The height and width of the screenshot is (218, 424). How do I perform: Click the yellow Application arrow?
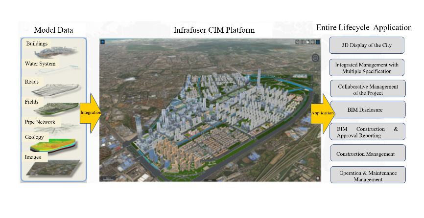(322, 113)
